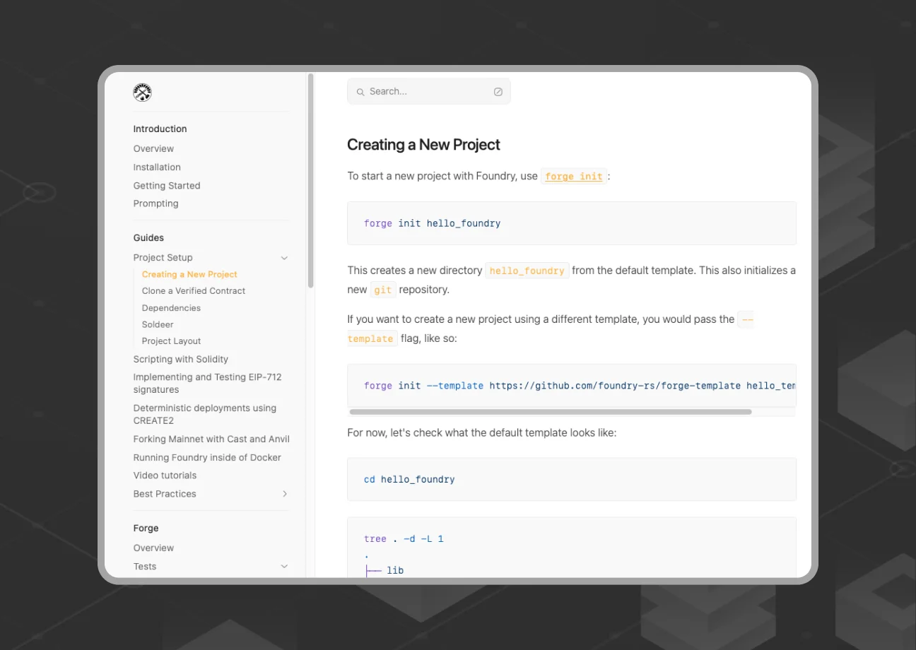Viewport: 916px width, 650px height.
Task: Open Implementing and Testing EIP-712 signatures
Action: [208, 384]
